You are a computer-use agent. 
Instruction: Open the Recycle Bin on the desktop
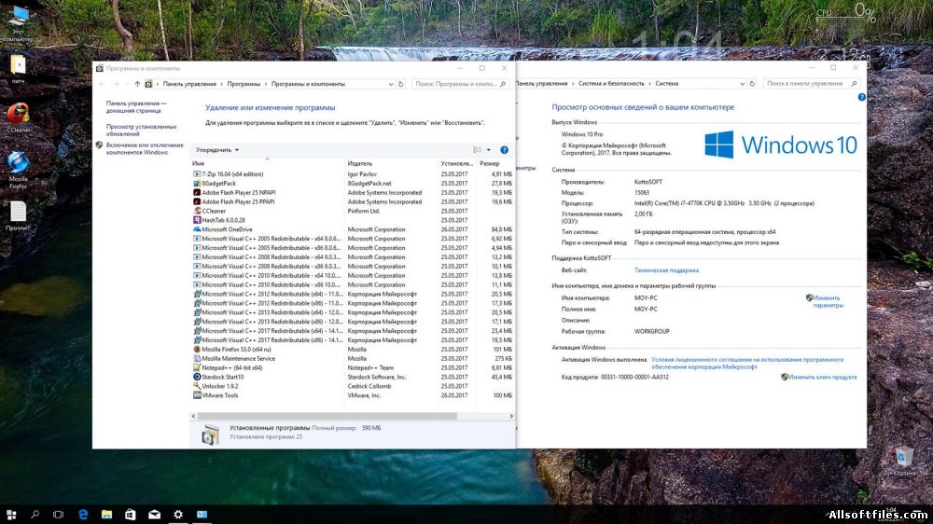pos(904,462)
